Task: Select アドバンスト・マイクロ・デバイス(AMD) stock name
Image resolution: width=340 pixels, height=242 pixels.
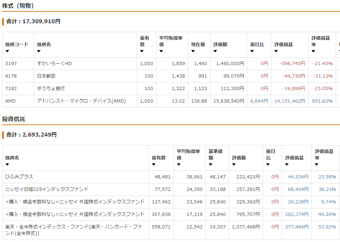Action: pos(81,101)
